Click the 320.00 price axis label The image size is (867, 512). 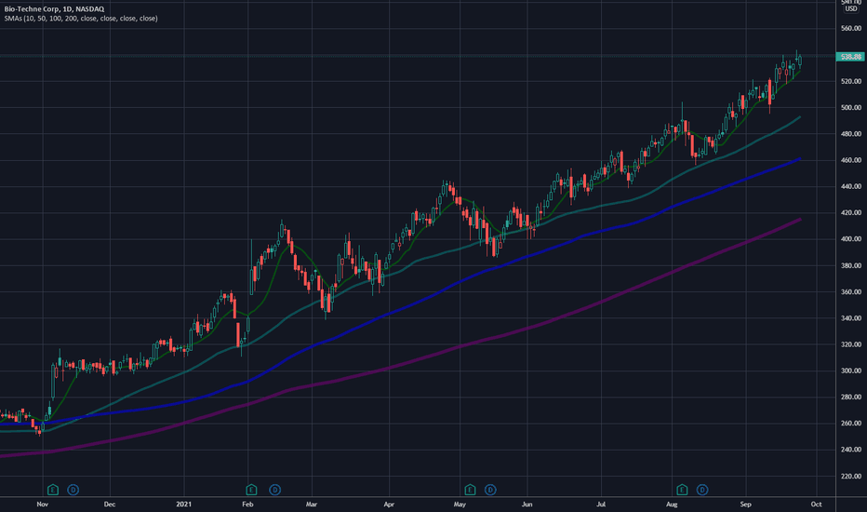[851, 344]
